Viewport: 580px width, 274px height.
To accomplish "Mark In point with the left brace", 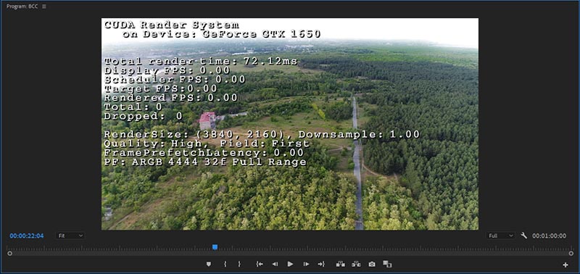I will [x=225, y=264].
